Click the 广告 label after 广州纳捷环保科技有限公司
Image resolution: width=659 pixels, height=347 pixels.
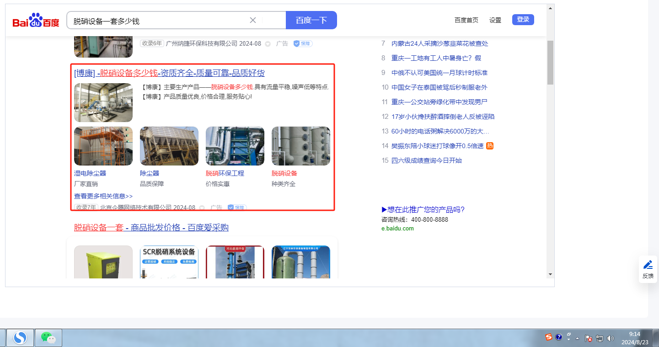pos(282,43)
